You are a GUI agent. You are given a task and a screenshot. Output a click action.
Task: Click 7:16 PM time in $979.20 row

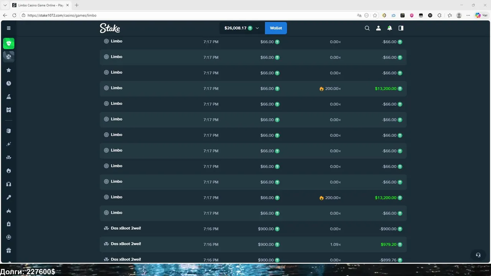[x=211, y=244]
